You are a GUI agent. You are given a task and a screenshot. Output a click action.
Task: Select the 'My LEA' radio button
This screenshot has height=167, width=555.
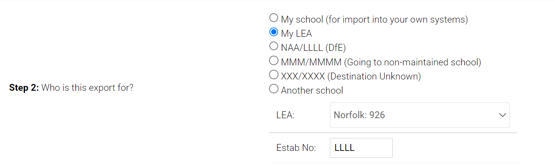[273, 32]
